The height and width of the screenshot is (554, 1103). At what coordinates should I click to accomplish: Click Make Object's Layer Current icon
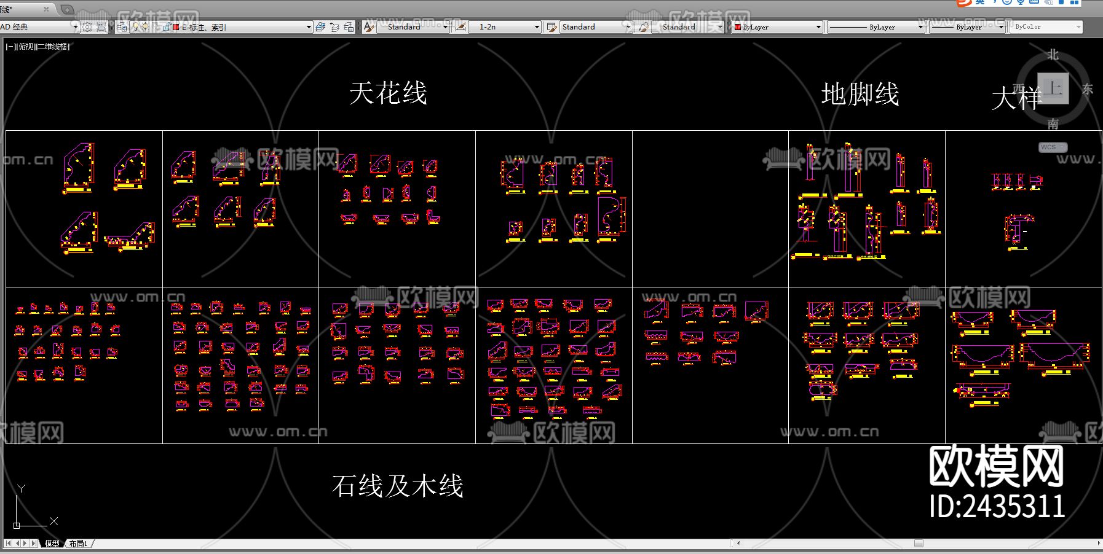click(320, 27)
